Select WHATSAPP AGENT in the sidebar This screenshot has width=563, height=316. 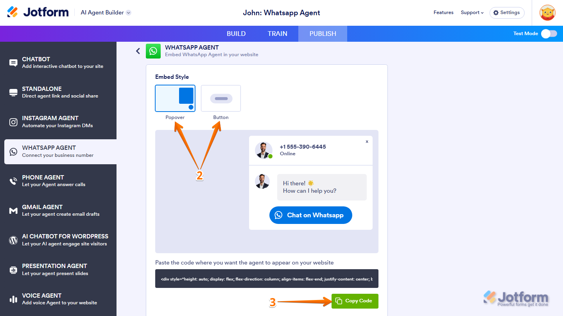60,151
